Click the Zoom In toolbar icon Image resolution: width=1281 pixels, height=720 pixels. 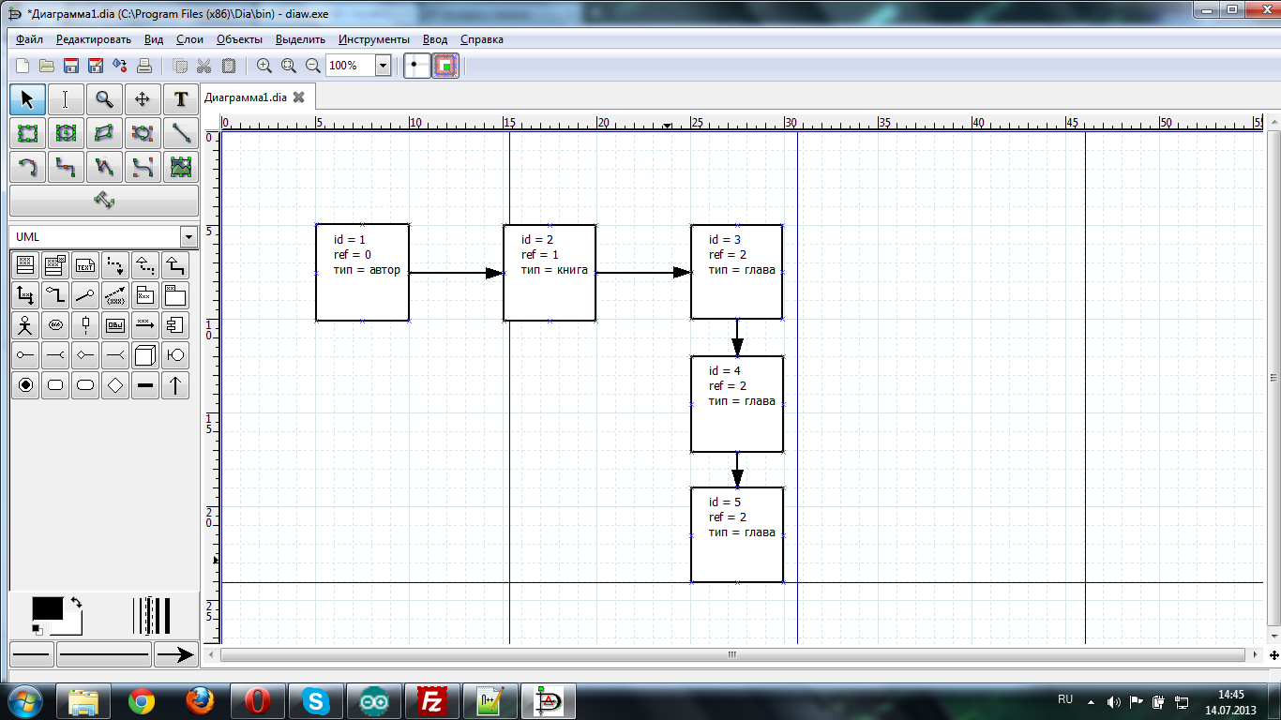point(264,66)
